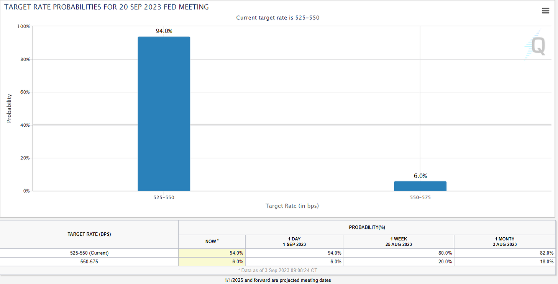
Task: Open the chart context menu hamburger icon
Action: (545, 11)
